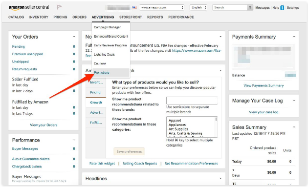
Task: Collapse the Payments Summary widget arrow
Action: [294, 37]
